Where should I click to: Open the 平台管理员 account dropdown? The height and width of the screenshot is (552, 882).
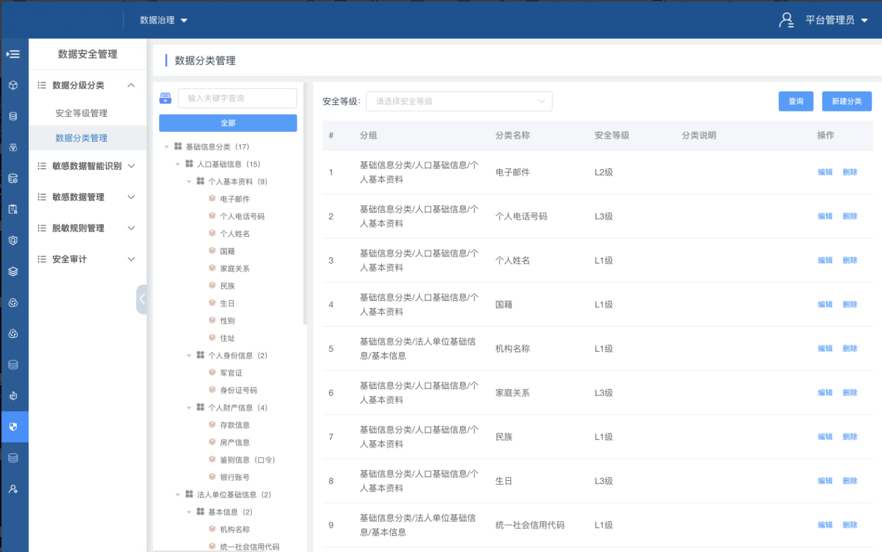click(x=836, y=20)
